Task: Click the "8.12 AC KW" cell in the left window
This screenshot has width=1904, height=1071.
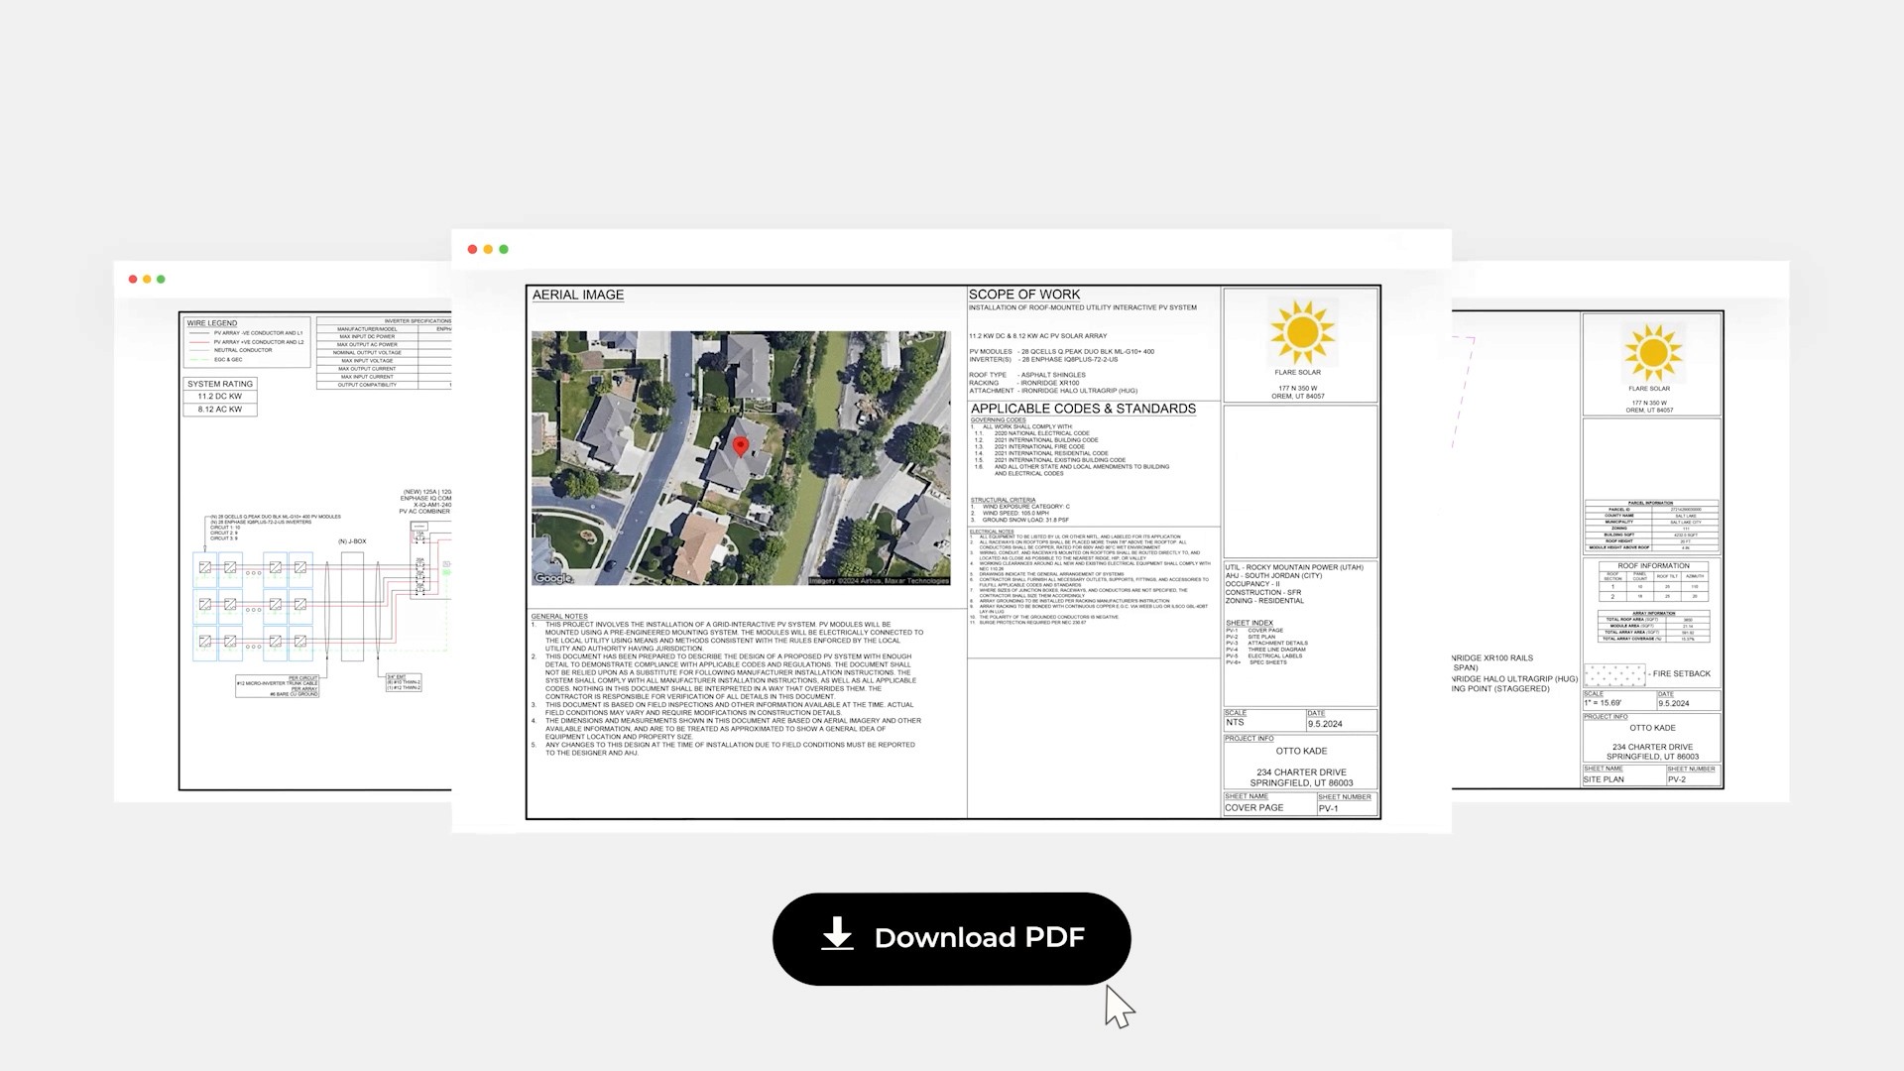Action: click(x=220, y=410)
